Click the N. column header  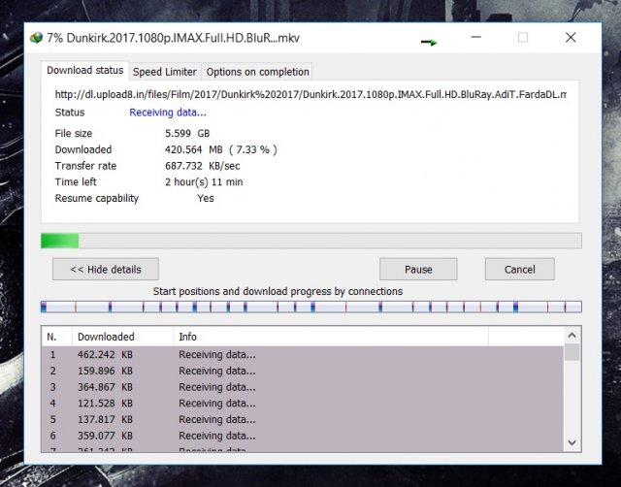(x=56, y=337)
